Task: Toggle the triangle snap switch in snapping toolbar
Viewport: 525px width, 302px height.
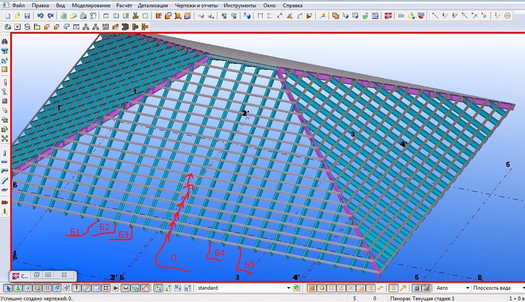Action: 341,288
